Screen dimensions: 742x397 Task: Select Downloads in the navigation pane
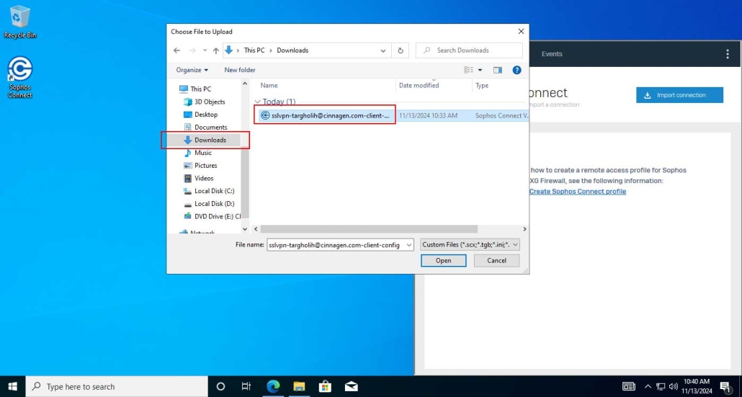click(x=210, y=140)
